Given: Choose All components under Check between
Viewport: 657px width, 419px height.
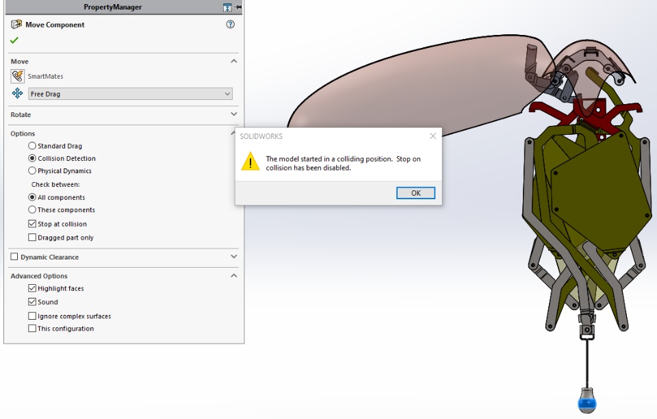Looking at the screenshot, I should point(32,197).
